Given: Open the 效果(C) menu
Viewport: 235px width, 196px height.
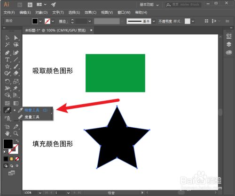Looking at the screenshot, I should 90,12.
